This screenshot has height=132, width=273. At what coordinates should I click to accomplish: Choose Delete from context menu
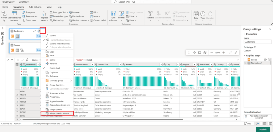pos(57,60)
